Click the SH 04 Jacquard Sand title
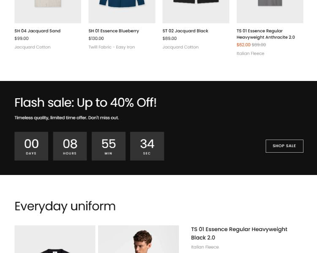 [x=37, y=31]
